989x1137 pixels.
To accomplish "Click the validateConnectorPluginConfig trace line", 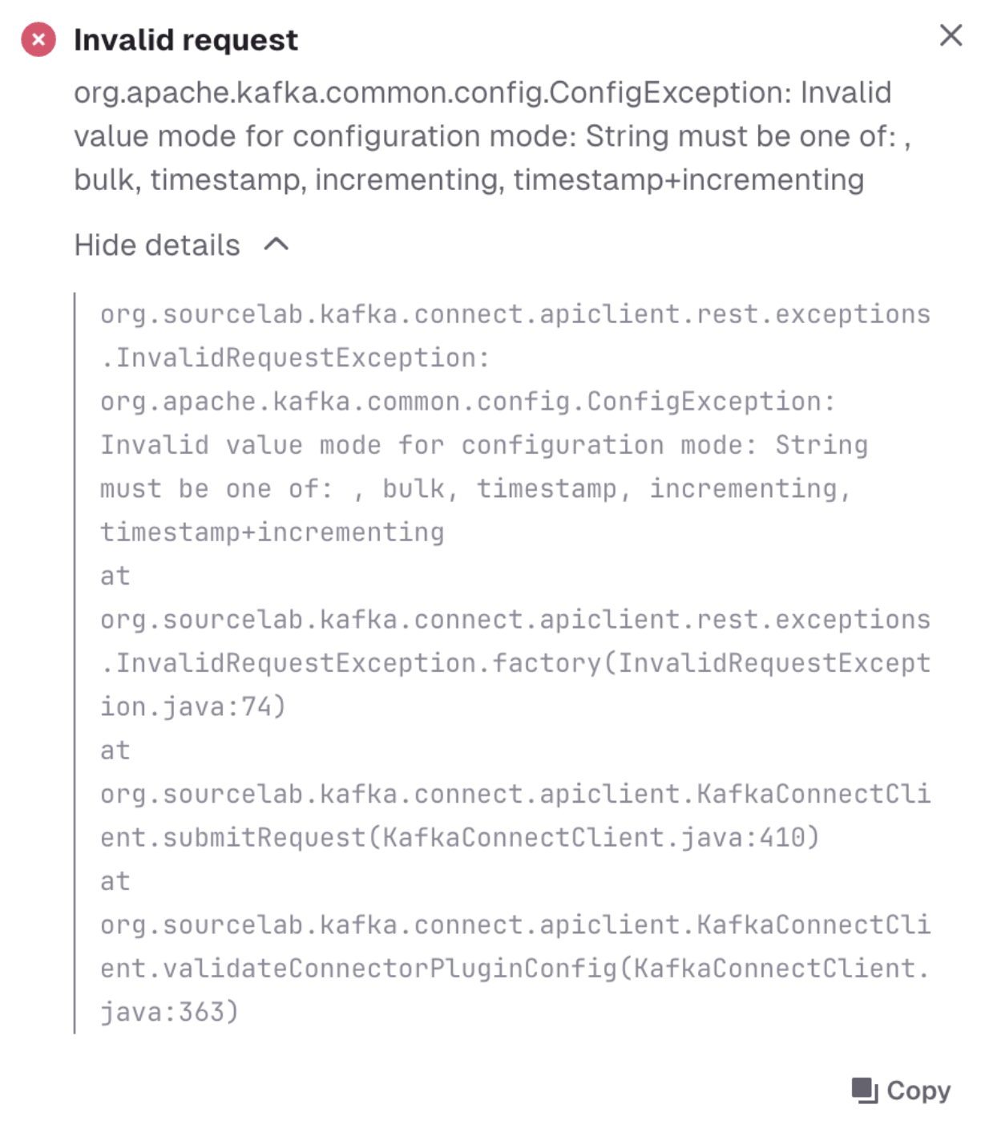I will tap(515, 969).
